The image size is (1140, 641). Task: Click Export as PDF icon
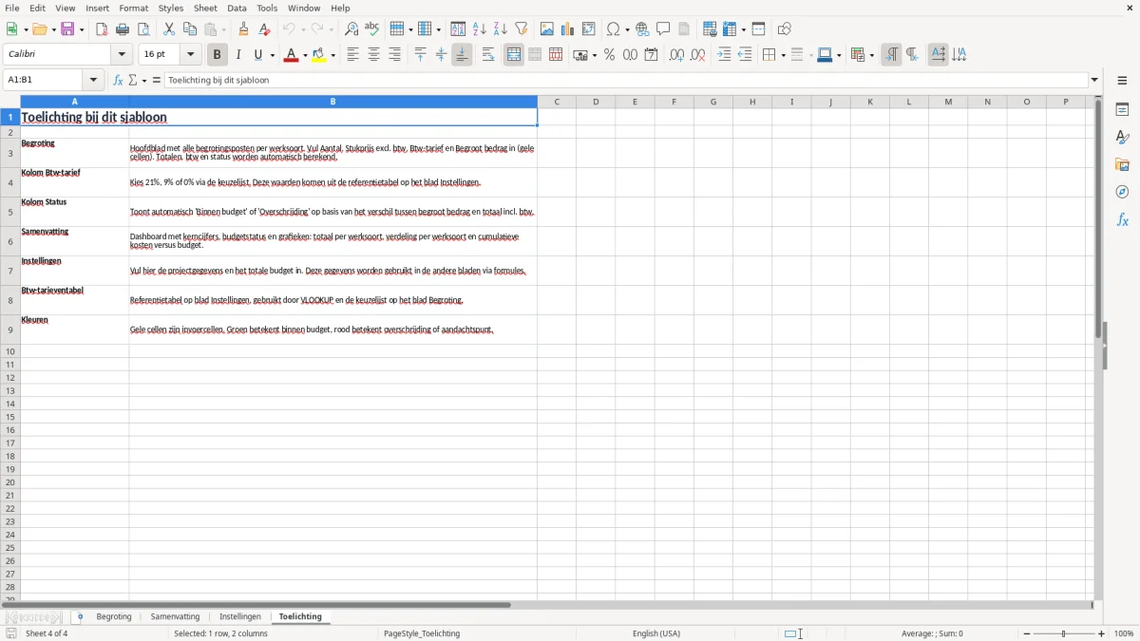point(102,29)
